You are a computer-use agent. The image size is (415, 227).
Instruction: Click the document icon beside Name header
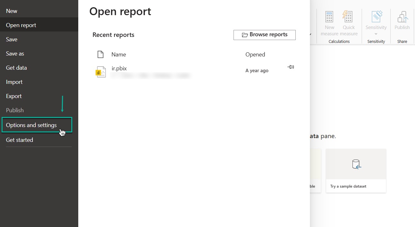(x=100, y=54)
